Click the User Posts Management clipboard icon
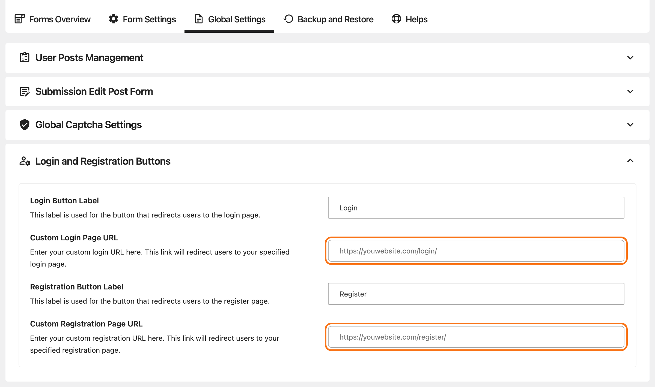 [x=25, y=57]
